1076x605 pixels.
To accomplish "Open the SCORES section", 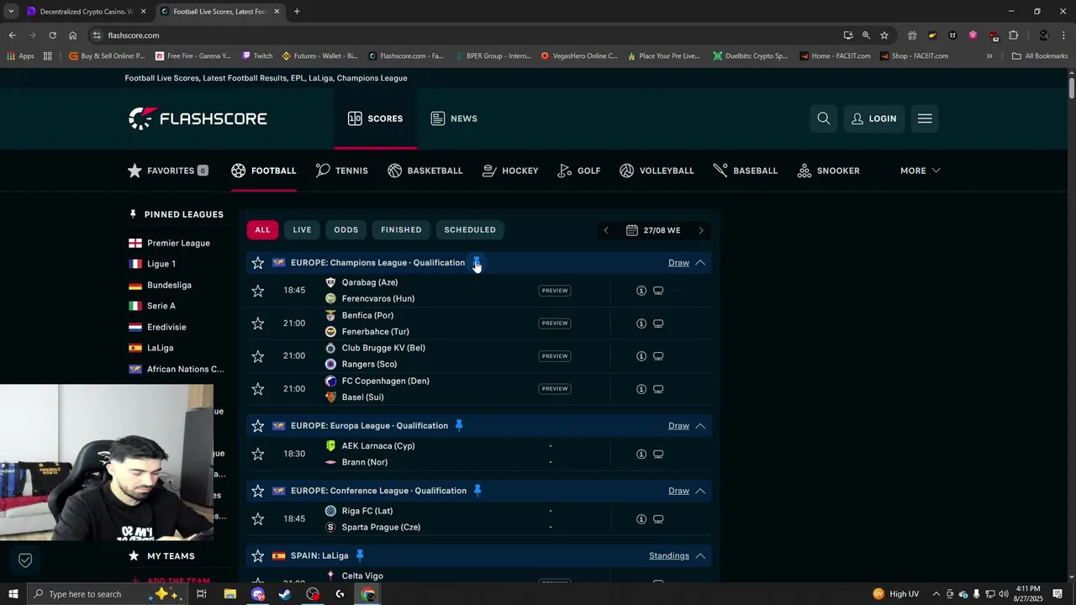I will [x=375, y=118].
